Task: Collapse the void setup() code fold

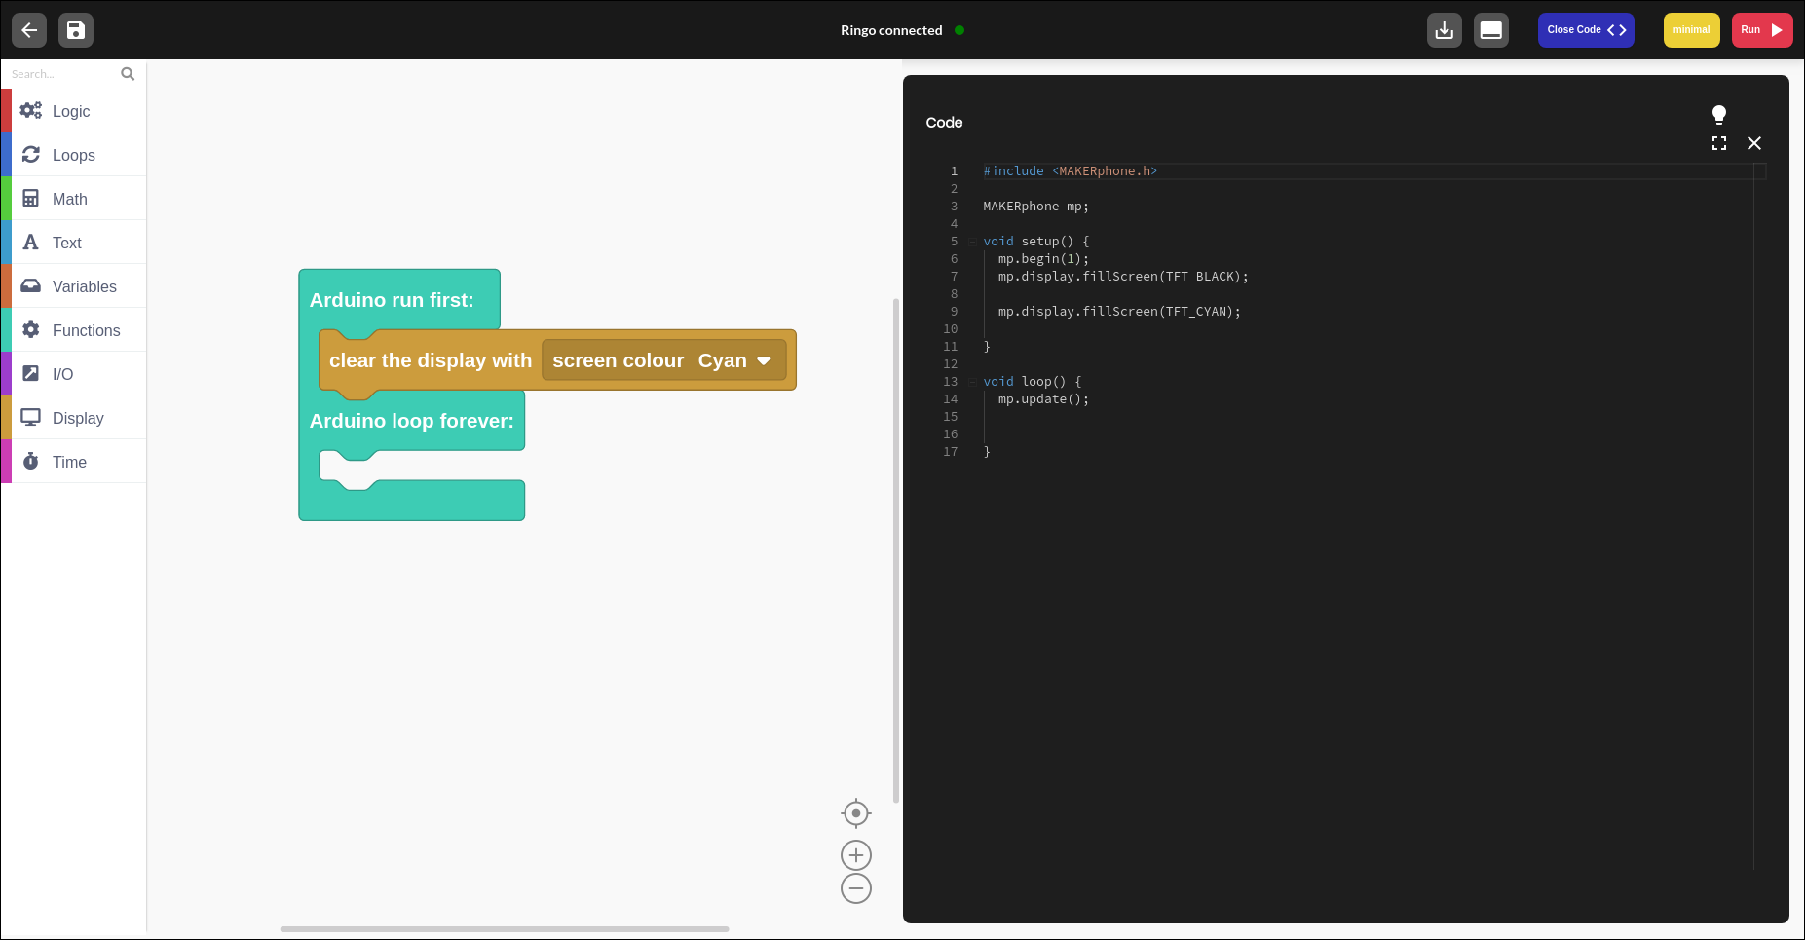Action: [972, 242]
